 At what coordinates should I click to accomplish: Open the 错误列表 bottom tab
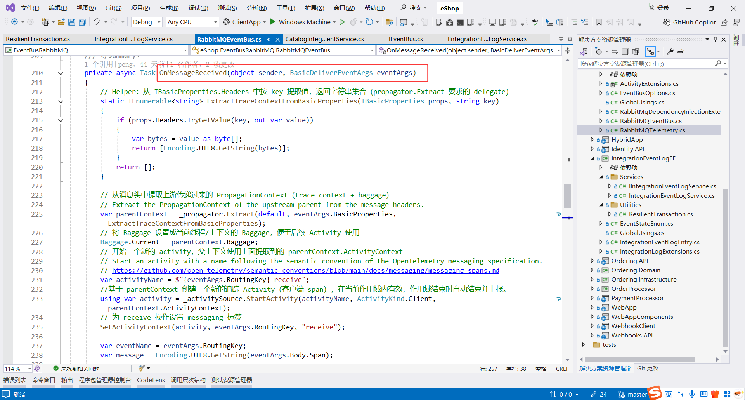[x=15, y=380]
